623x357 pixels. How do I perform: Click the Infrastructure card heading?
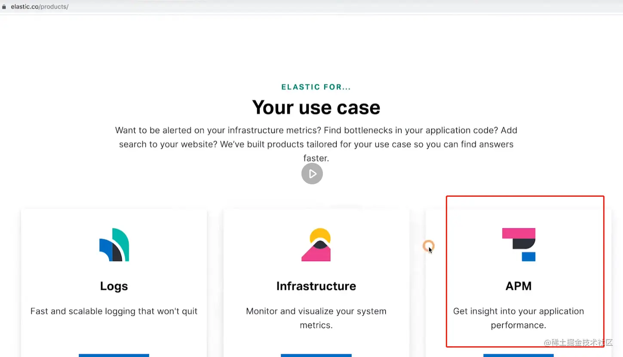(x=316, y=286)
